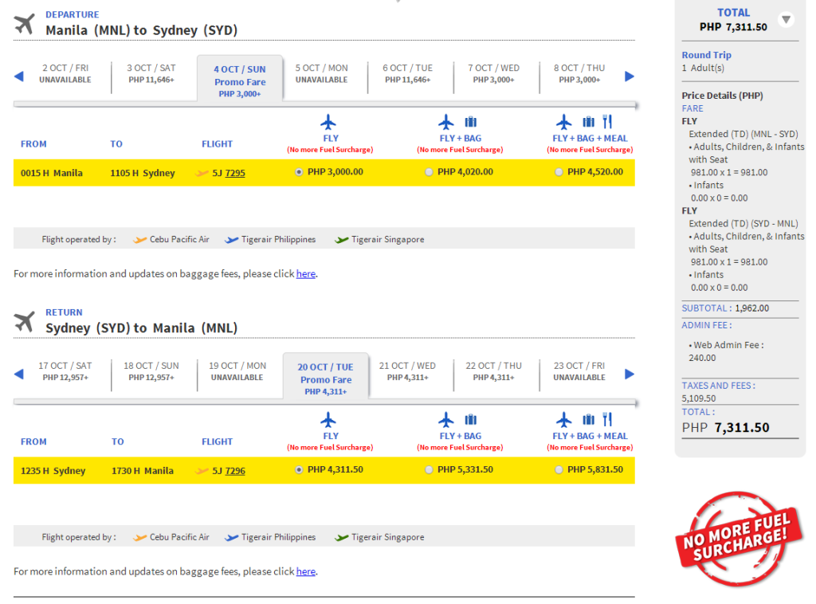The width and height of the screenshot is (816, 604).
Task: Switch to 7 OCT / WED departure tab
Action: (x=493, y=73)
